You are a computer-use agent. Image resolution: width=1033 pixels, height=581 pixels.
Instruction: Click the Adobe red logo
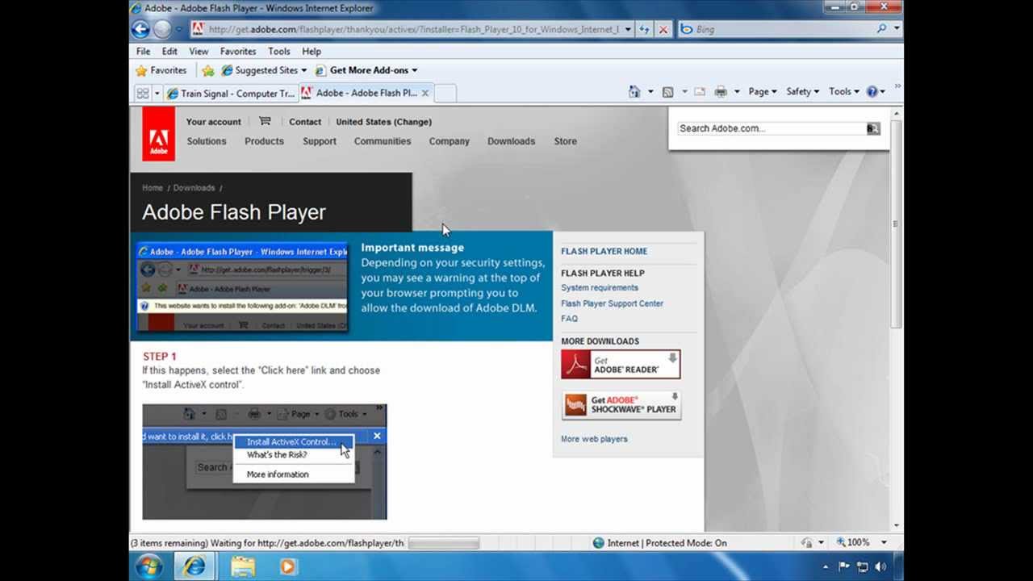coord(158,134)
